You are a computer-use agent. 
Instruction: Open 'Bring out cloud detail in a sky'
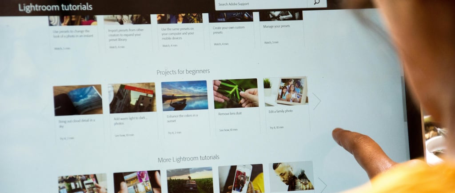76,123
